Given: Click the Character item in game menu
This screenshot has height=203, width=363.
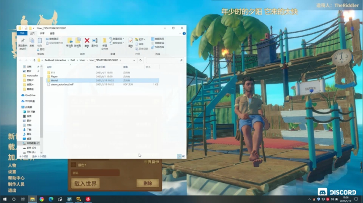Looking at the screenshot, I should click(12, 165).
